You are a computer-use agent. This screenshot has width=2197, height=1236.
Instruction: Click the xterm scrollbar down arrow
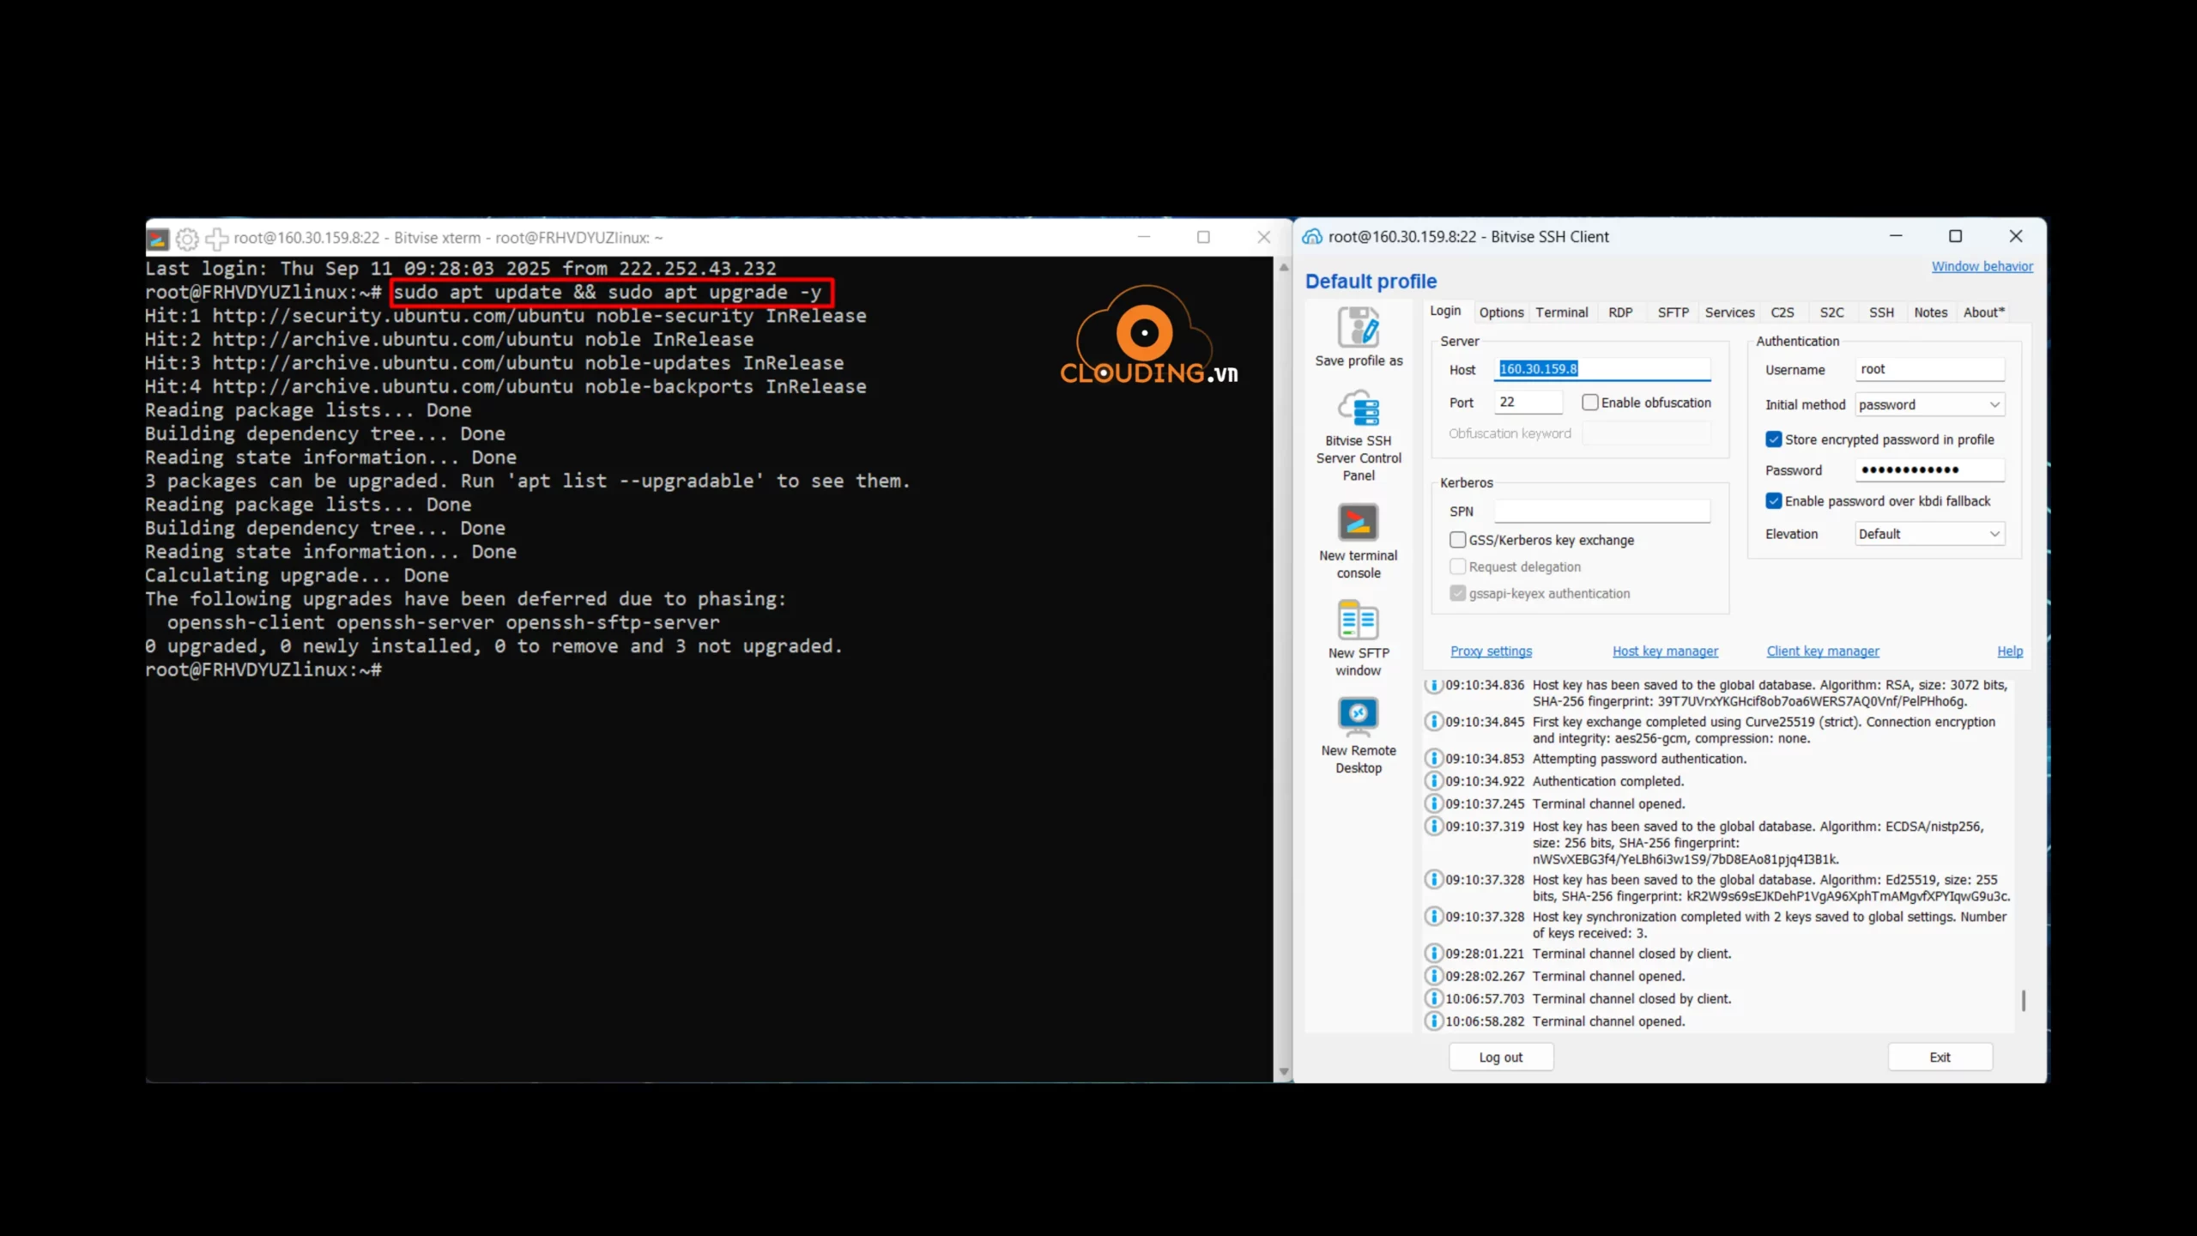pyautogui.click(x=1284, y=1072)
